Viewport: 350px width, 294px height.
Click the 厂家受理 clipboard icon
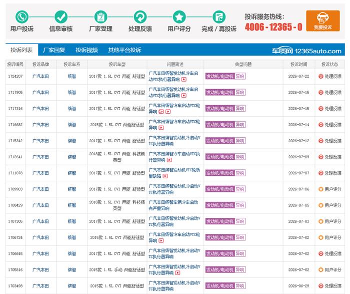100,17
